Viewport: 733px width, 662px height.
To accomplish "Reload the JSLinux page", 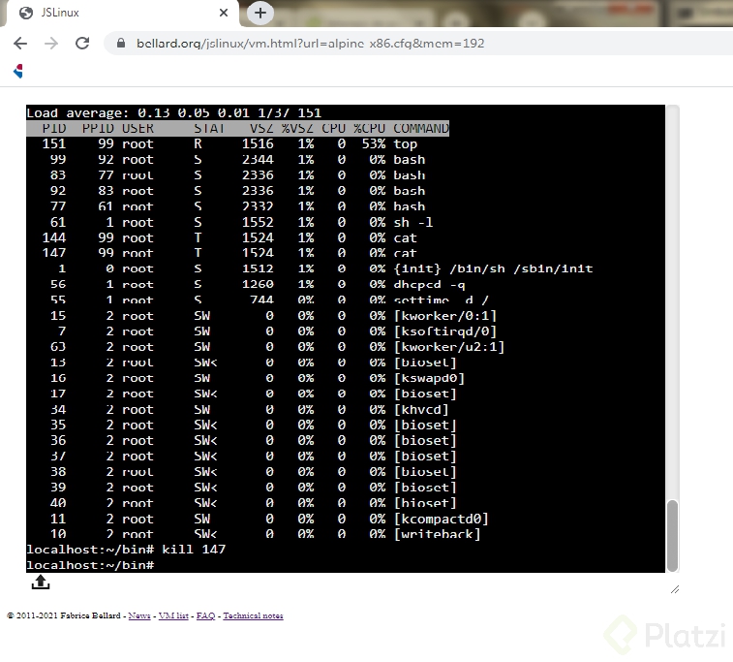I will click(x=82, y=44).
